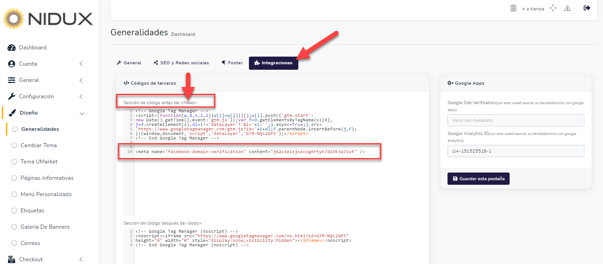Click the Diseño brush icon

tap(12, 113)
